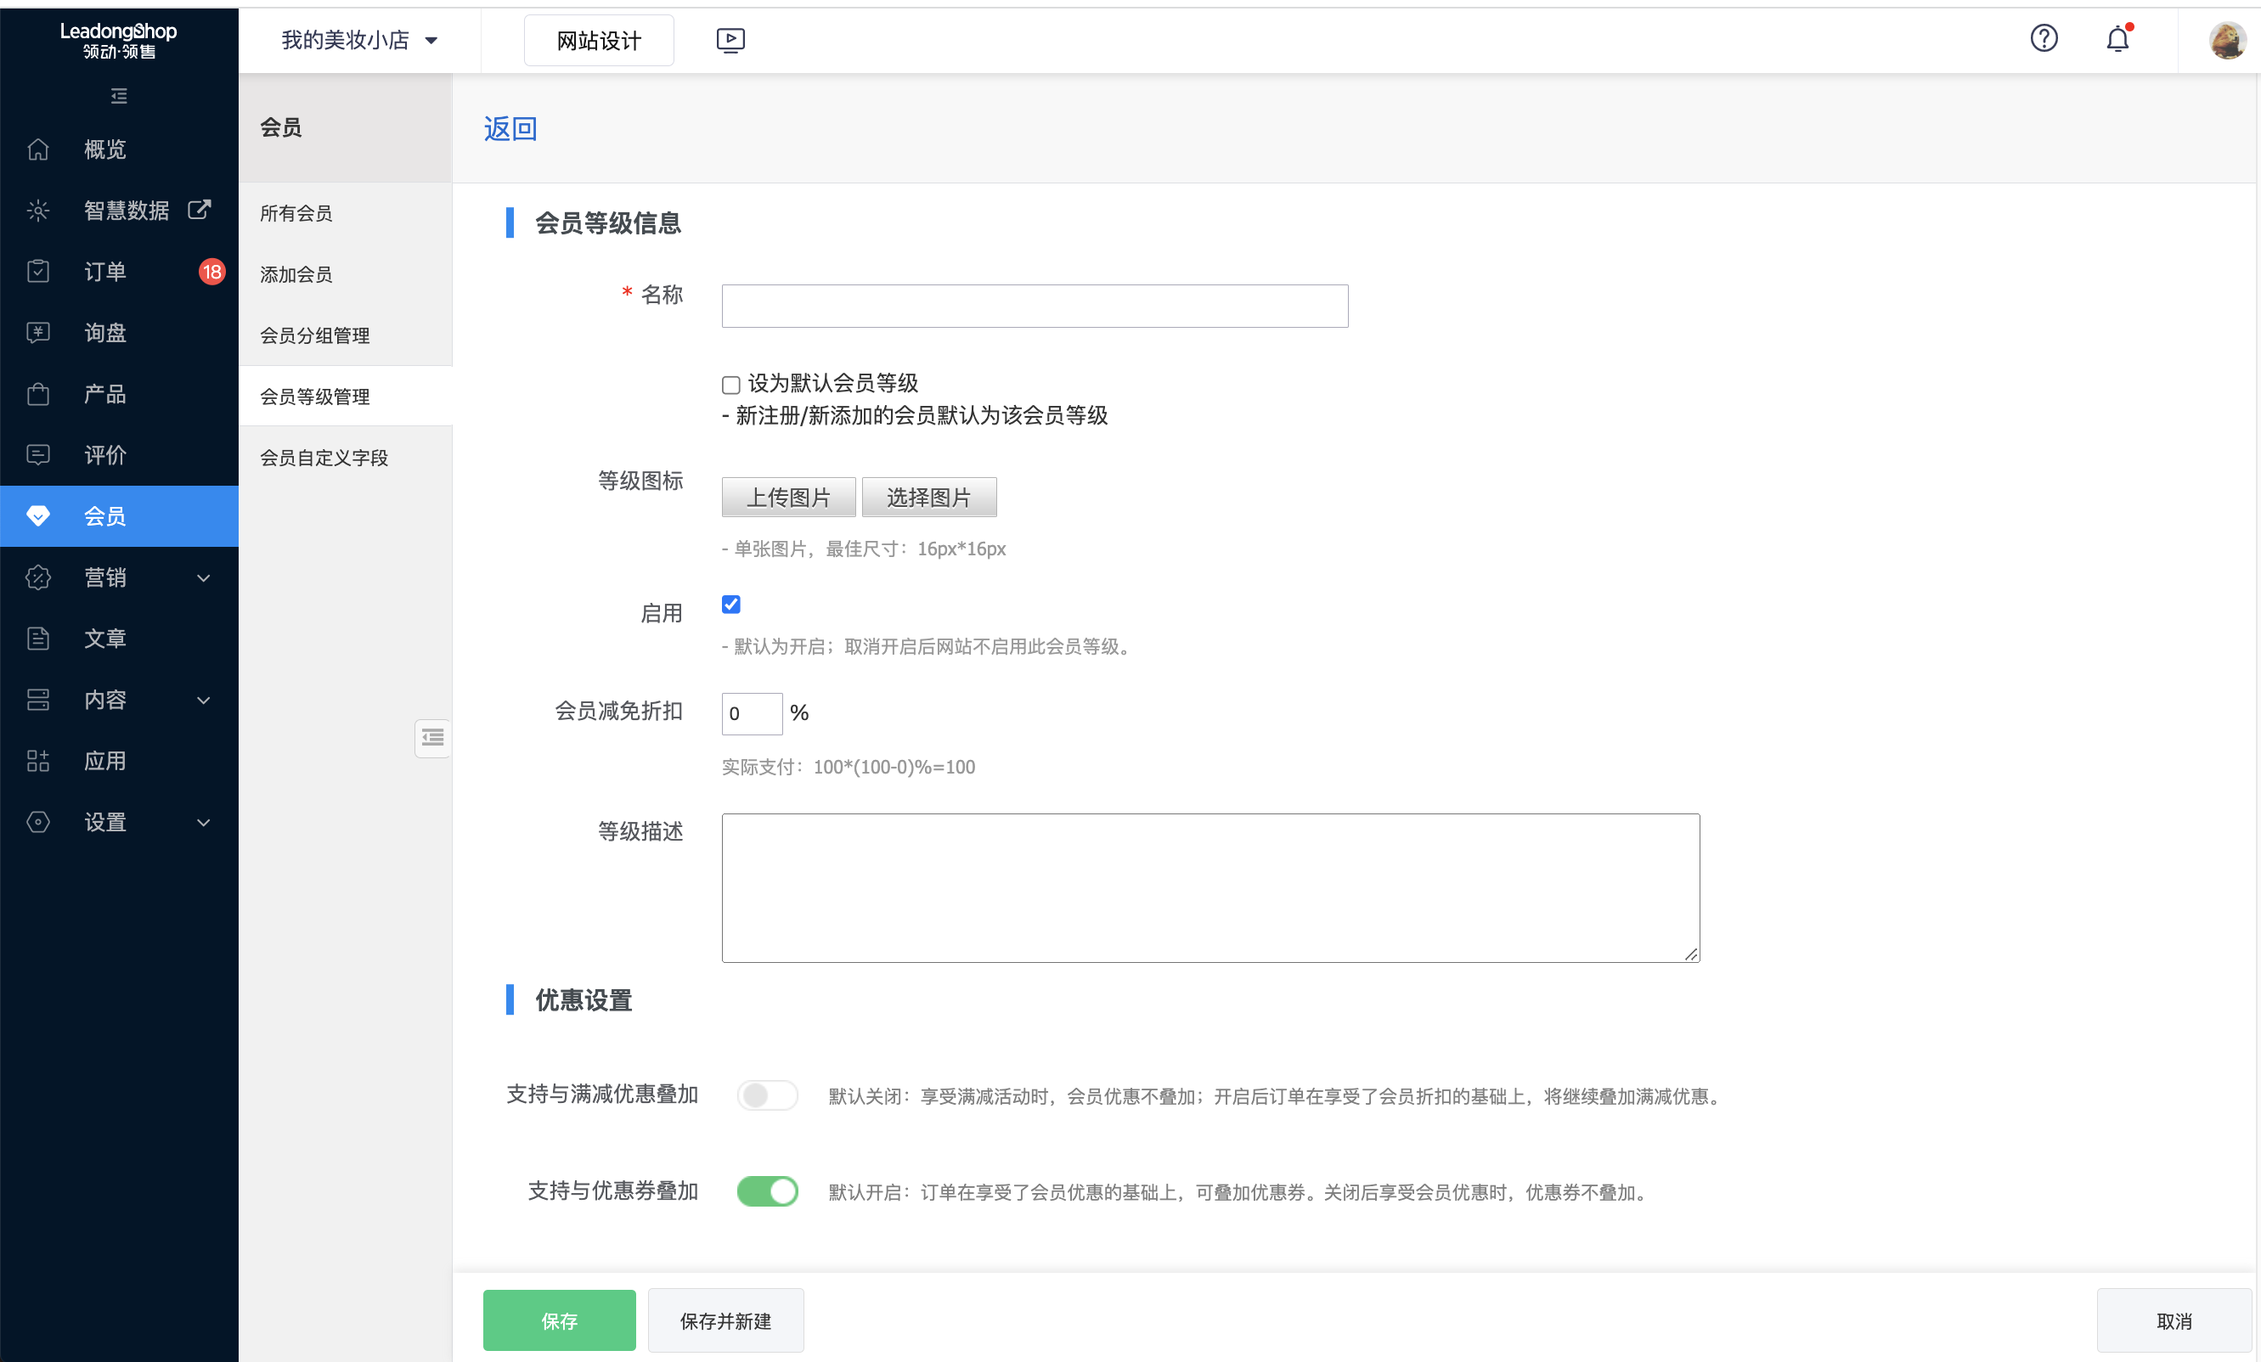Open the 我的美妆小店 store dropdown

click(x=358, y=41)
